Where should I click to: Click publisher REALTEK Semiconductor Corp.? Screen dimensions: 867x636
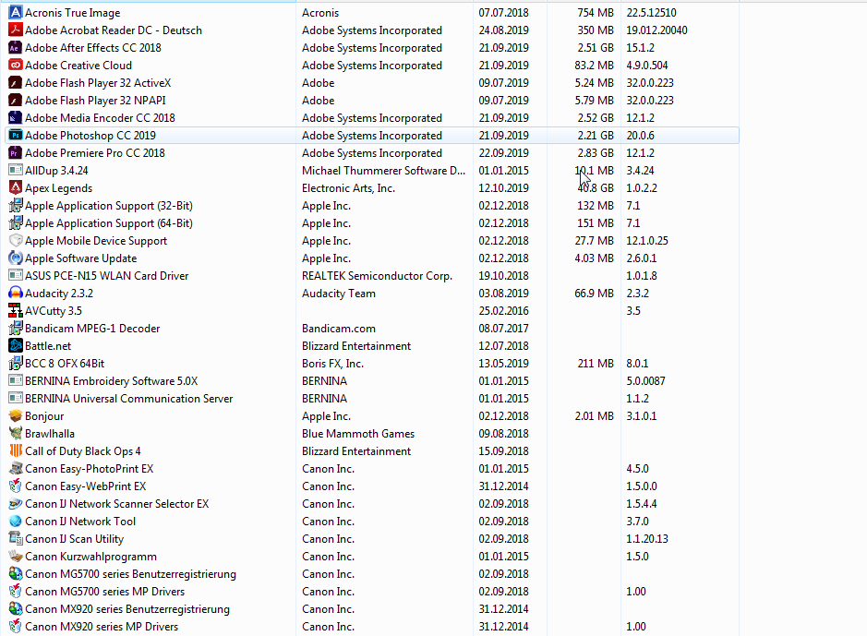377,276
